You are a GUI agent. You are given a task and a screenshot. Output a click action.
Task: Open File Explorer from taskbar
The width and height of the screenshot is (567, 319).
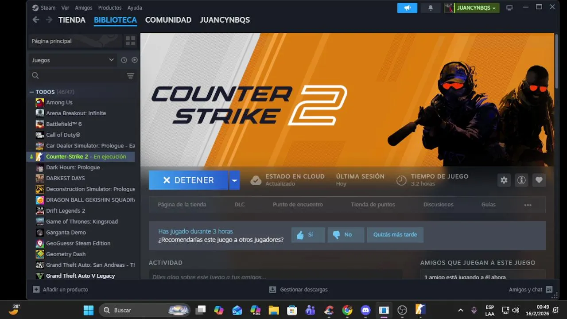(274, 310)
